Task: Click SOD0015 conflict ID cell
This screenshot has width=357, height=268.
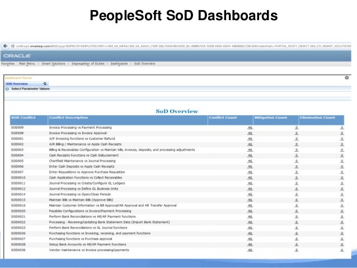Action: [18, 200]
